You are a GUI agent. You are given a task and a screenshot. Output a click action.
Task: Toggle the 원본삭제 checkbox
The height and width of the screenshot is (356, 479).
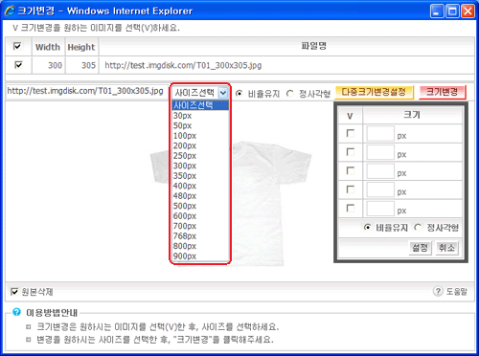click(14, 292)
